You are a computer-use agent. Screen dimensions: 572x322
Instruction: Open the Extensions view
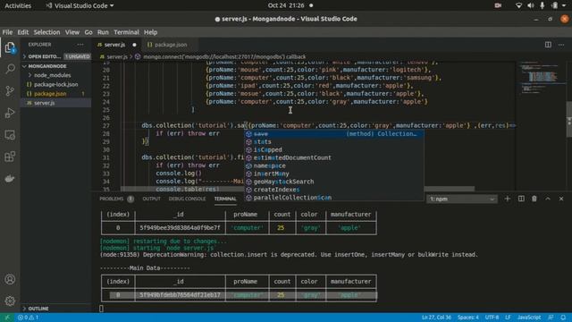click(10, 157)
